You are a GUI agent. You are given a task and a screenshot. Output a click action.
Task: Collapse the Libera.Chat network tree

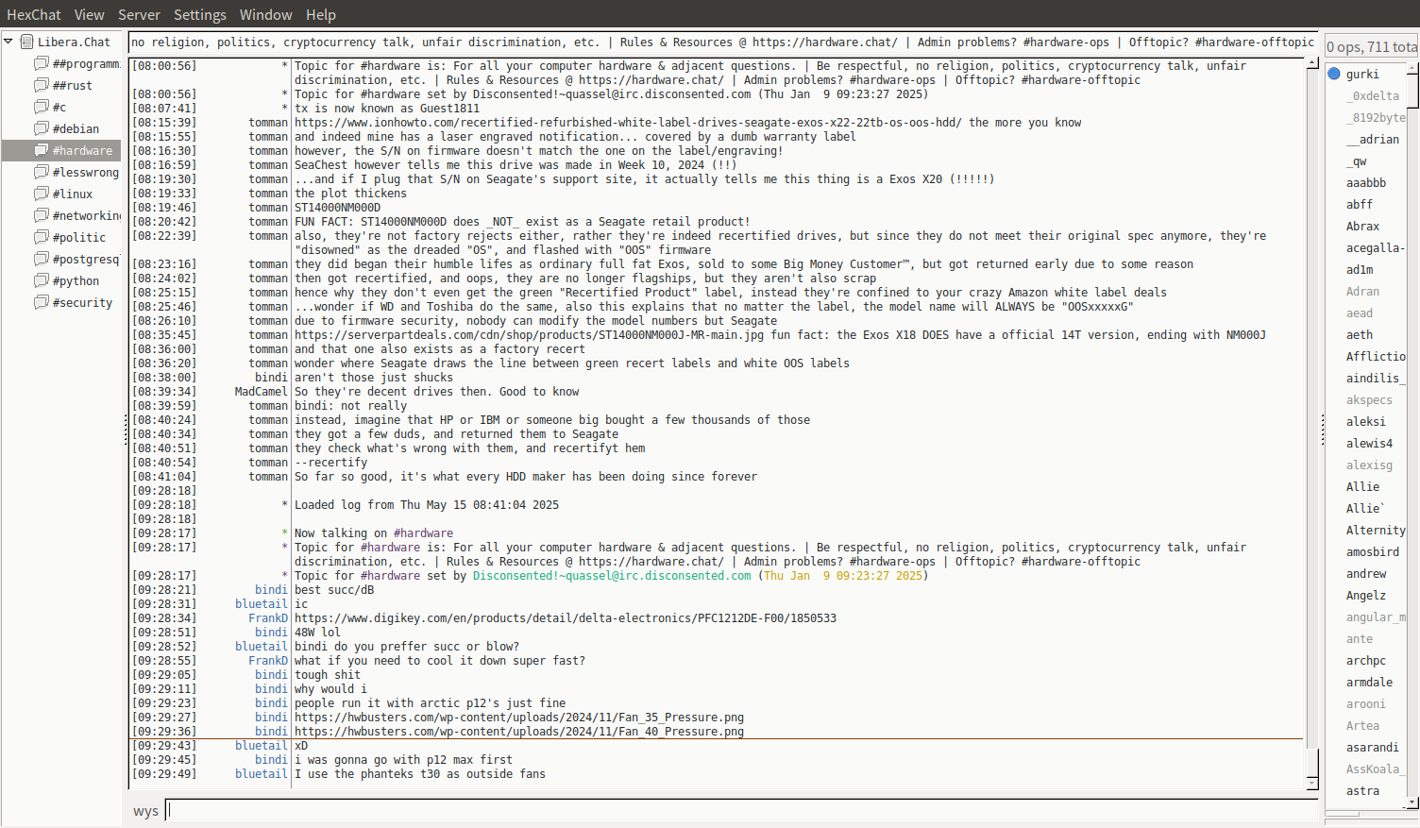tap(8, 42)
